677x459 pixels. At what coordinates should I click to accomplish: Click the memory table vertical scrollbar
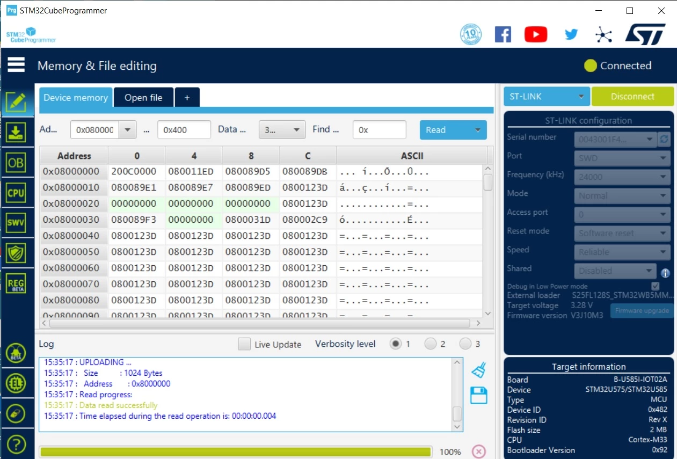(x=488, y=241)
